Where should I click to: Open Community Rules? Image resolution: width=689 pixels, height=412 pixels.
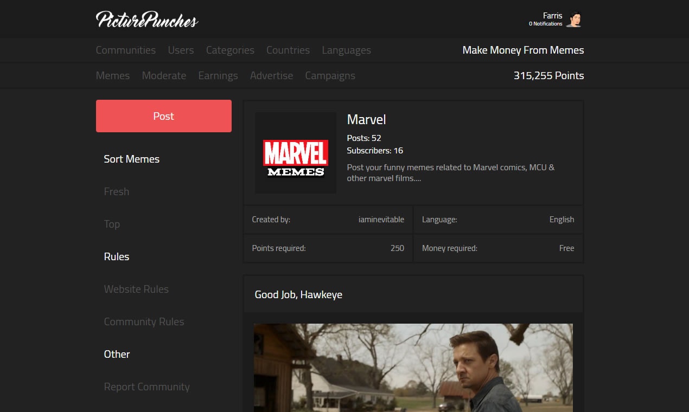(x=144, y=321)
